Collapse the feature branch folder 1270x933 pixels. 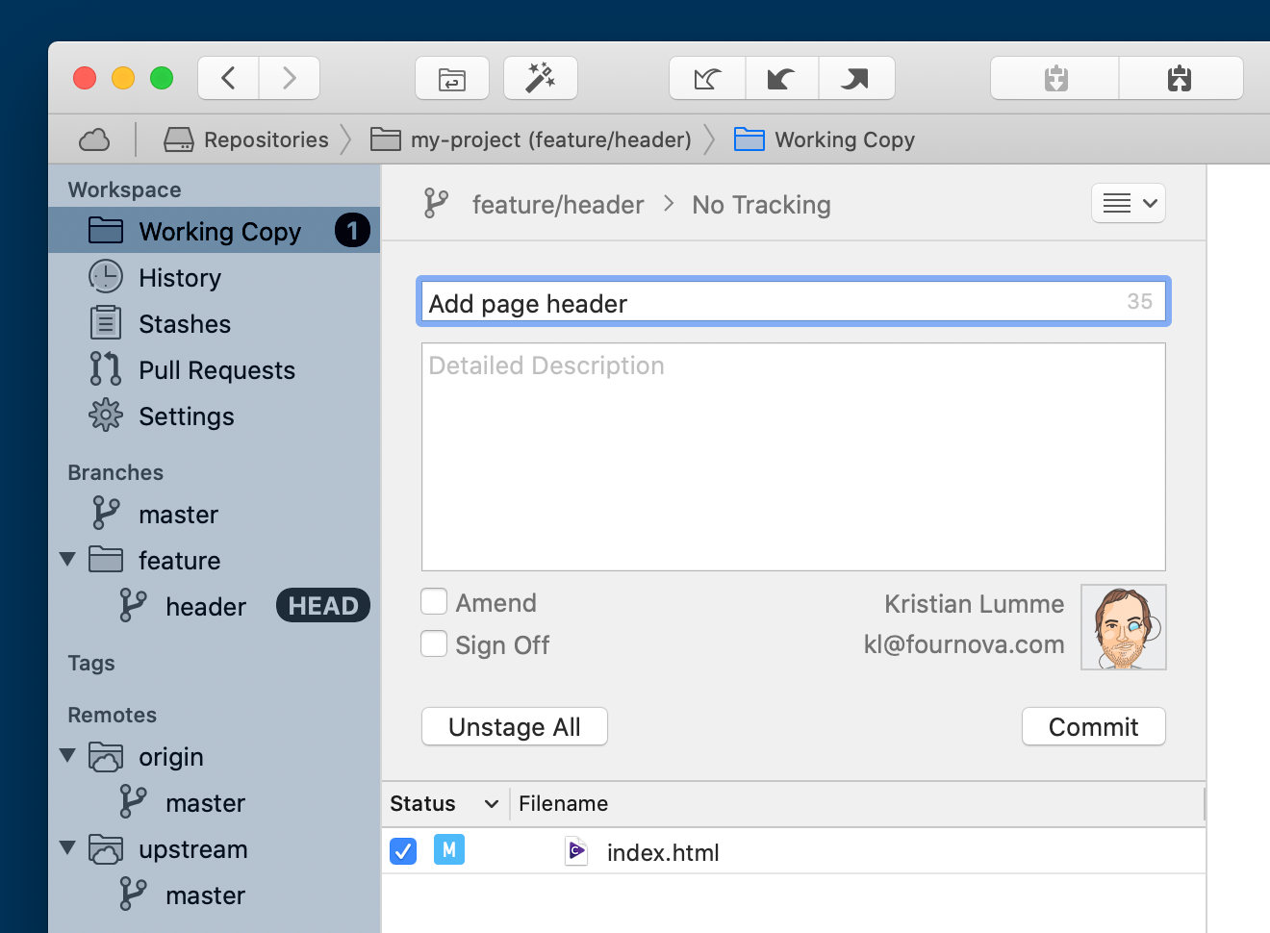[66, 559]
